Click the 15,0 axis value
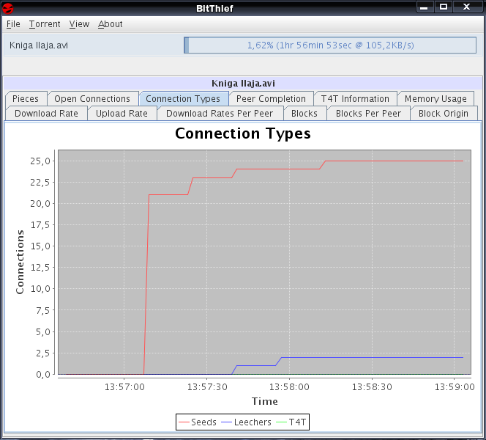The width and height of the screenshot is (486, 440). coord(40,246)
